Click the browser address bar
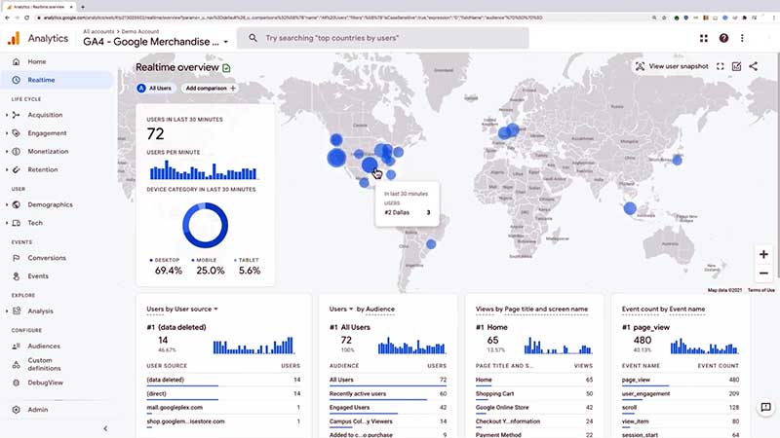The height and width of the screenshot is (438, 780). tap(343, 18)
